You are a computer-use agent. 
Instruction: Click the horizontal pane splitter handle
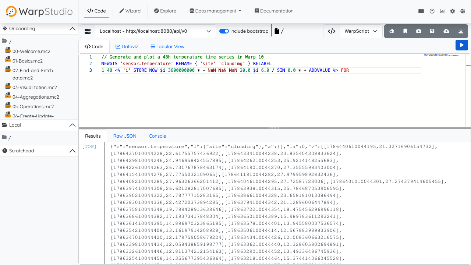point(275,128)
